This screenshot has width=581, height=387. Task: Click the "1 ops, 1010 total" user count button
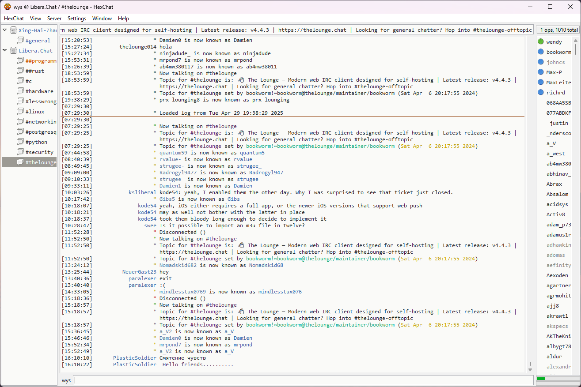click(x=558, y=30)
